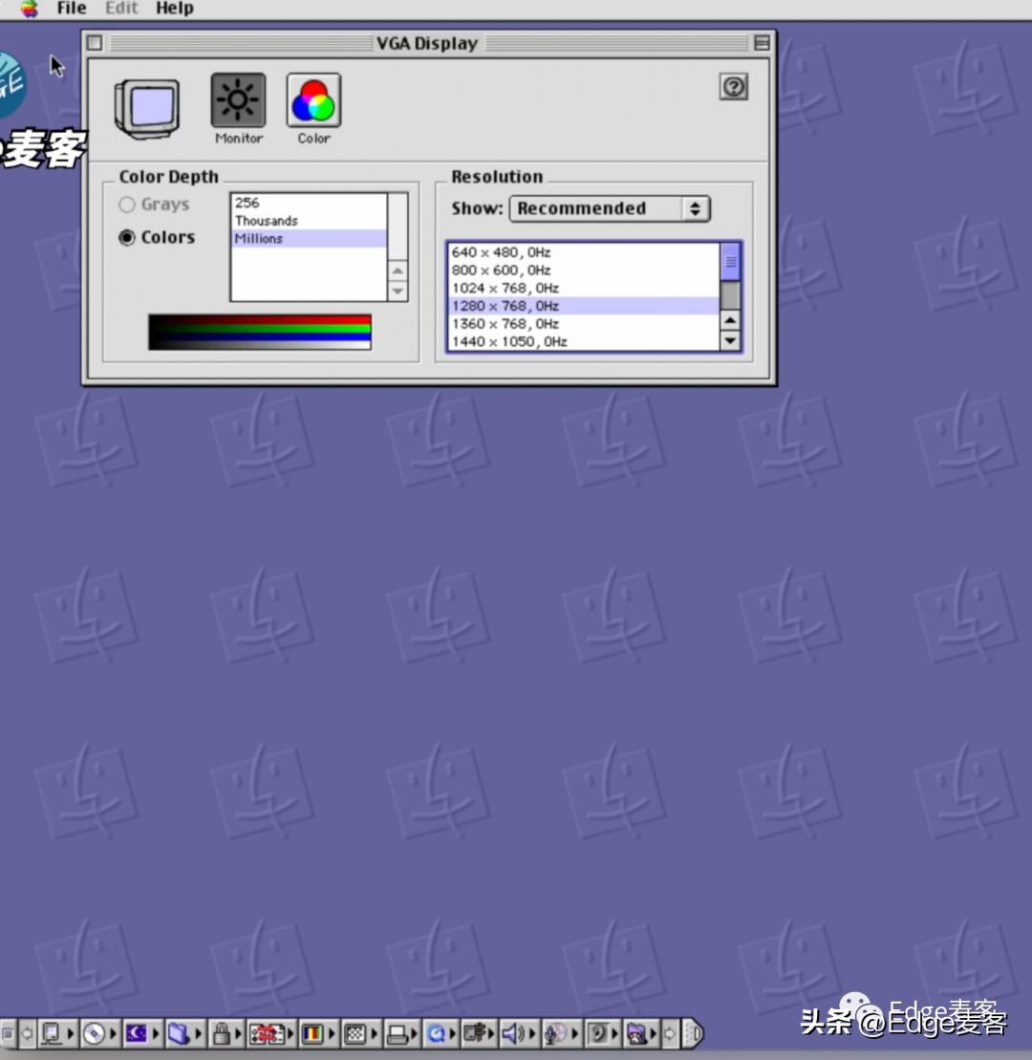
Task: Click the printer icon in Control Strip
Action: [x=398, y=1033]
